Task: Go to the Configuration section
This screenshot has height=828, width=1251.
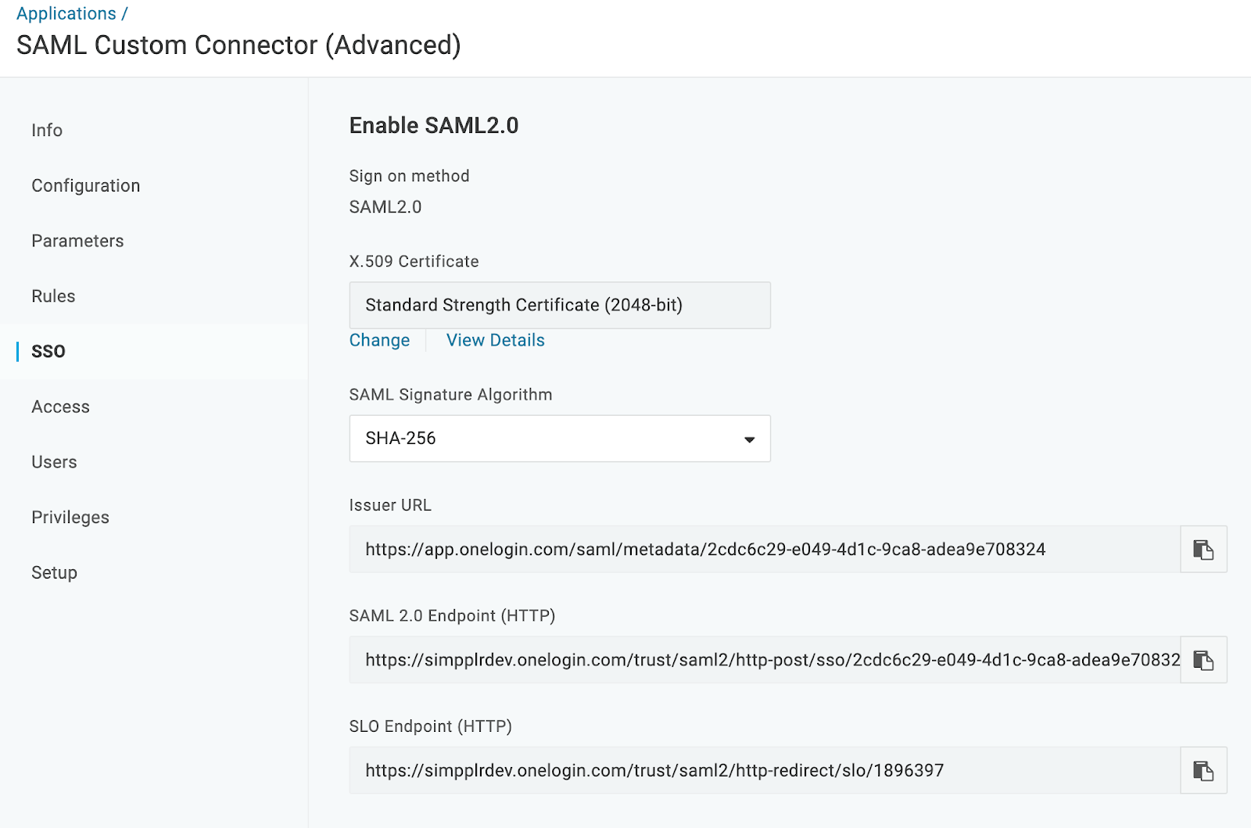Action: tap(86, 186)
